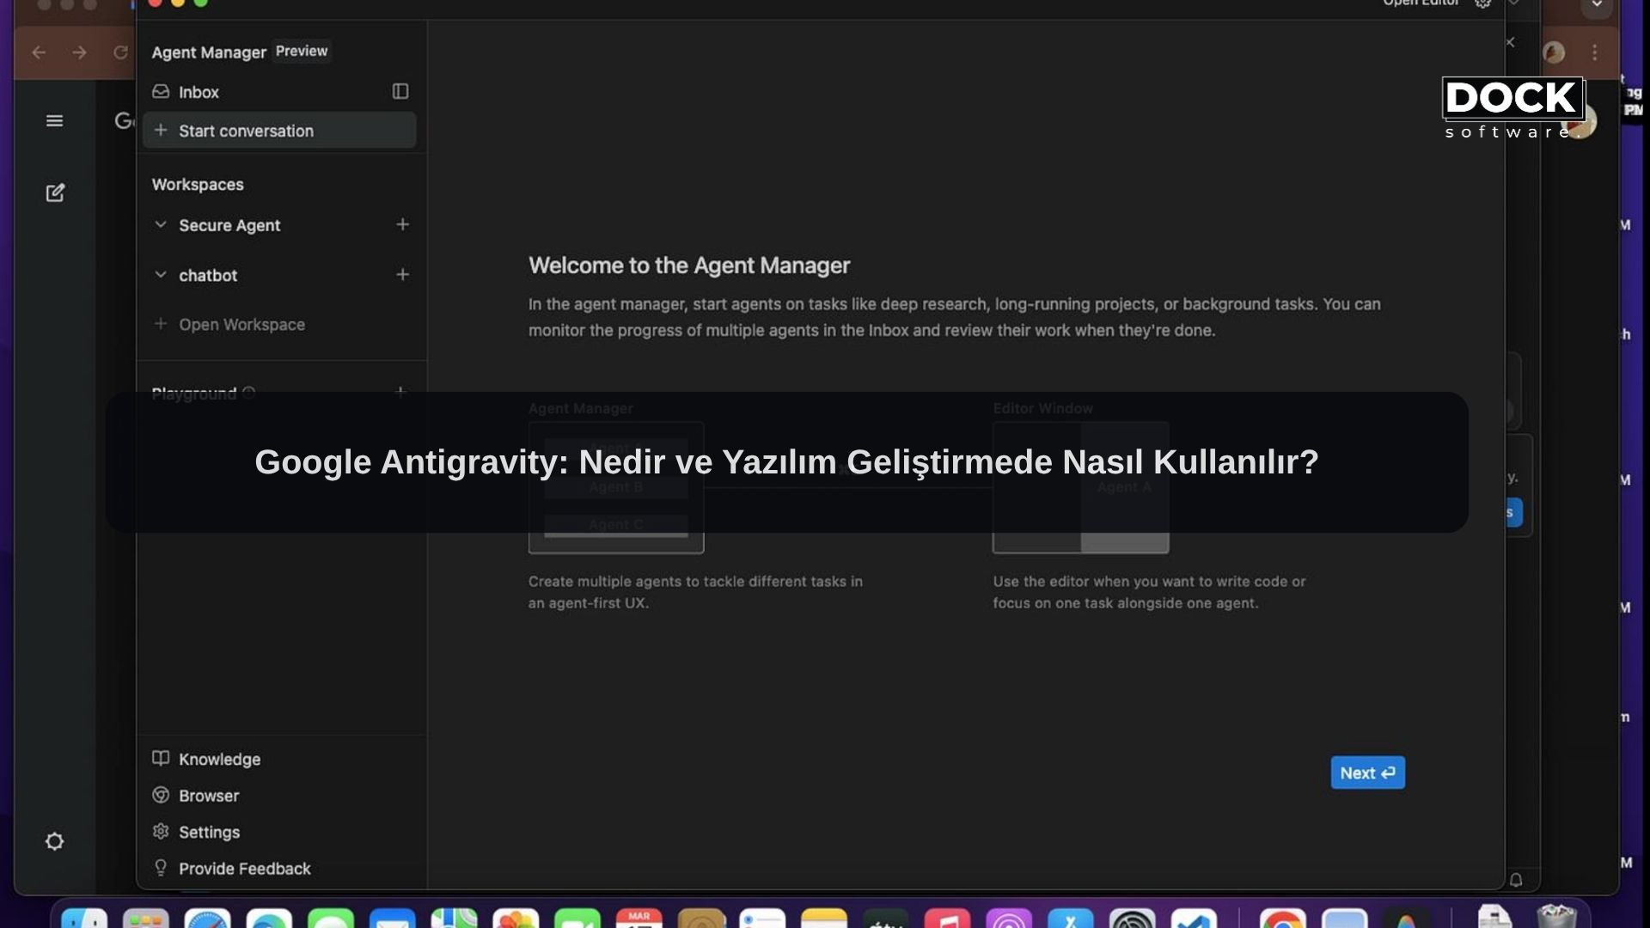Open Google Chrome from the Dock

pyautogui.click(x=1282, y=918)
